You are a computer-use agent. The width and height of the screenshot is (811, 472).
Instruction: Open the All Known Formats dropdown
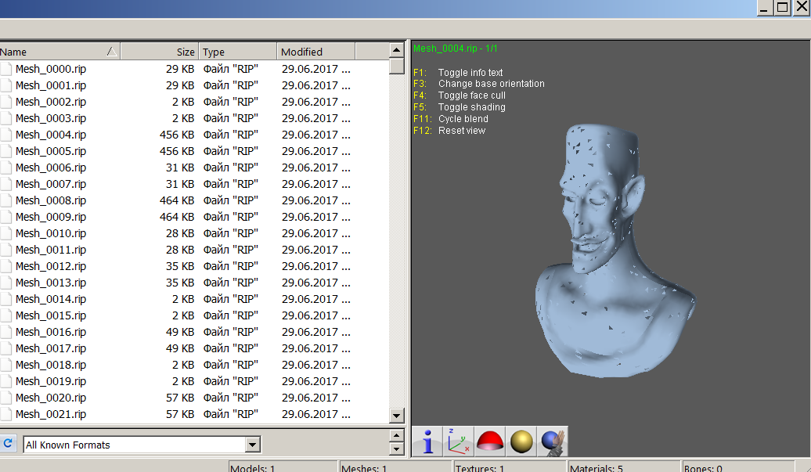pos(252,445)
